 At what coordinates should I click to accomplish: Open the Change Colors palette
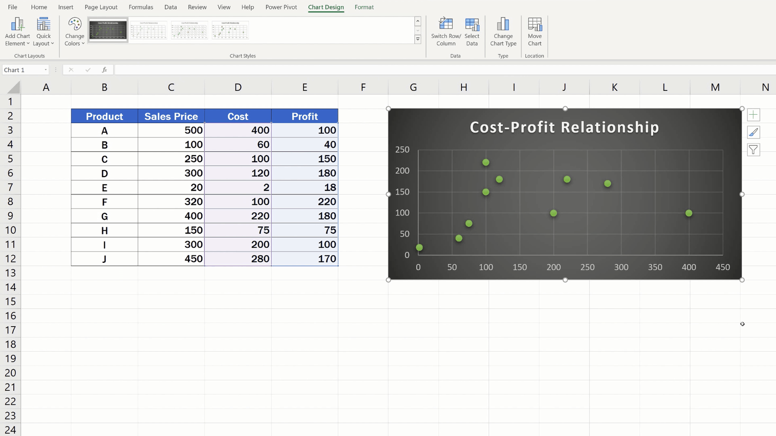pyautogui.click(x=75, y=32)
